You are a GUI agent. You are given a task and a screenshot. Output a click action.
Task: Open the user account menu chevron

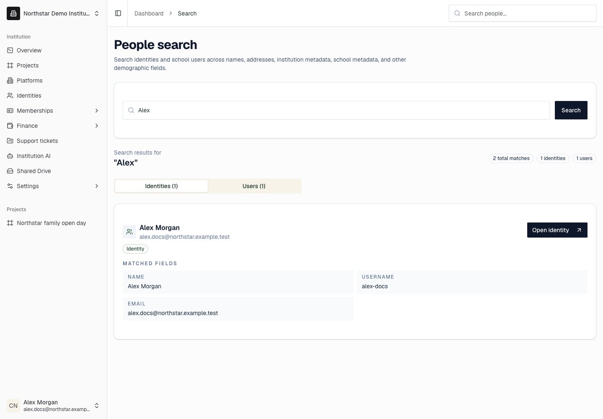coord(97,406)
